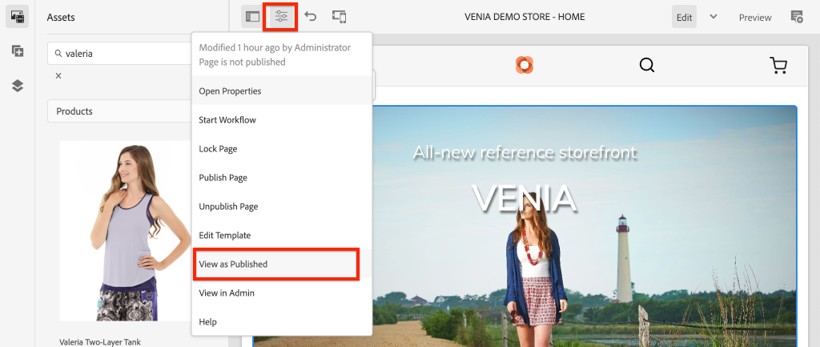Click "Modified 1 hour ago by Administrator" text
Image resolution: width=820 pixels, height=347 pixels.
point(275,47)
